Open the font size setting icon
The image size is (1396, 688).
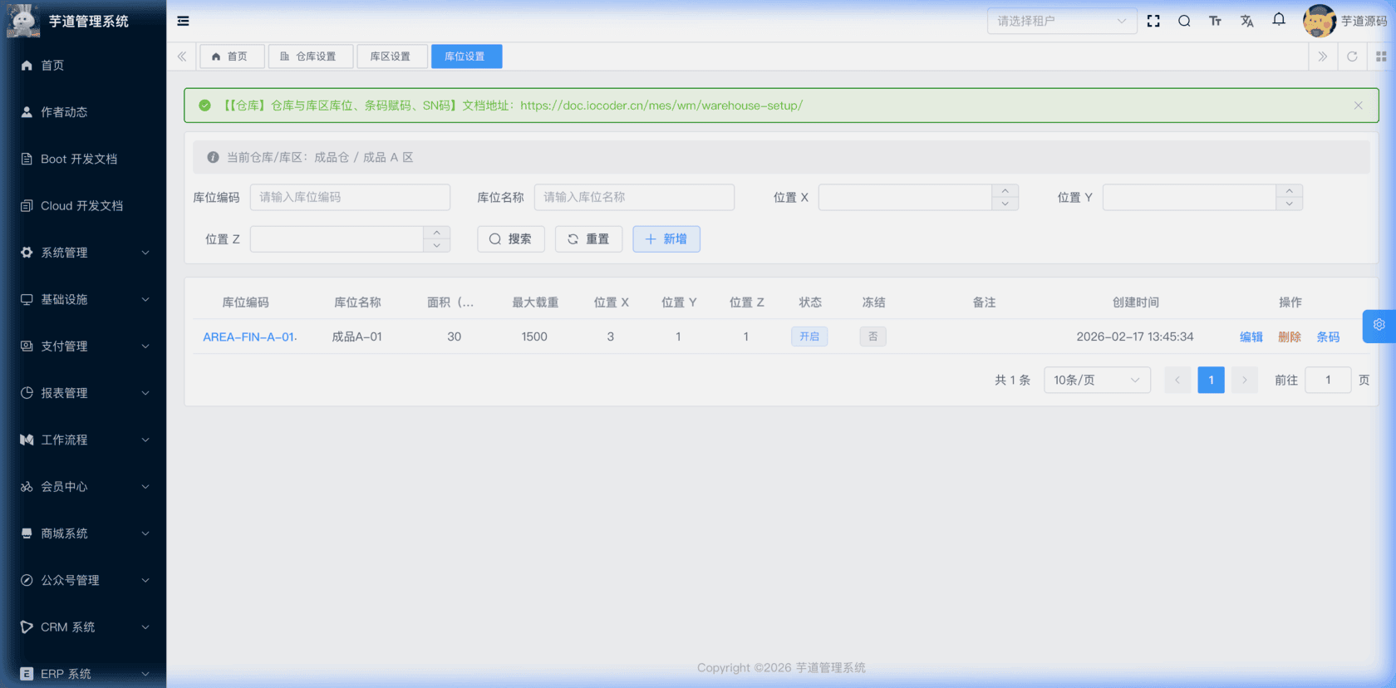click(x=1215, y=21)
